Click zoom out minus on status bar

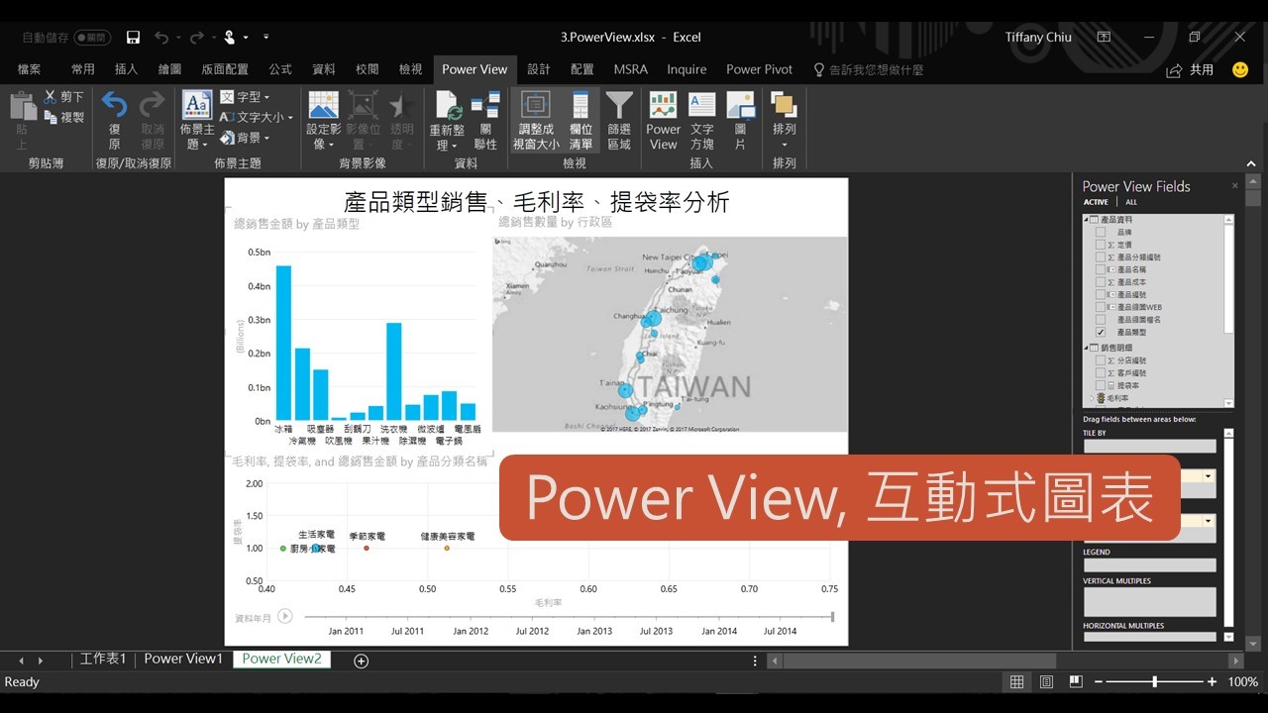(x=1099, y=681)
